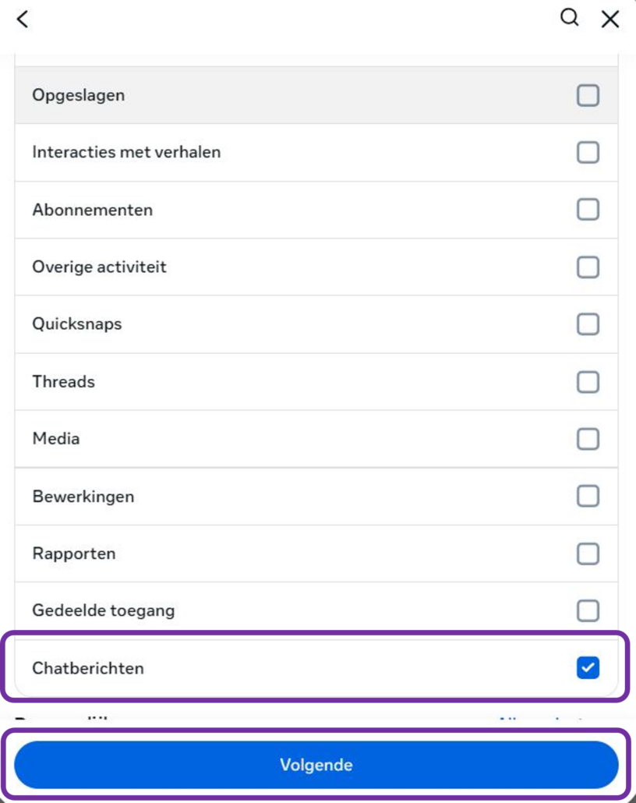Tick the Quicksnaps checkbox

click(588, 324)
